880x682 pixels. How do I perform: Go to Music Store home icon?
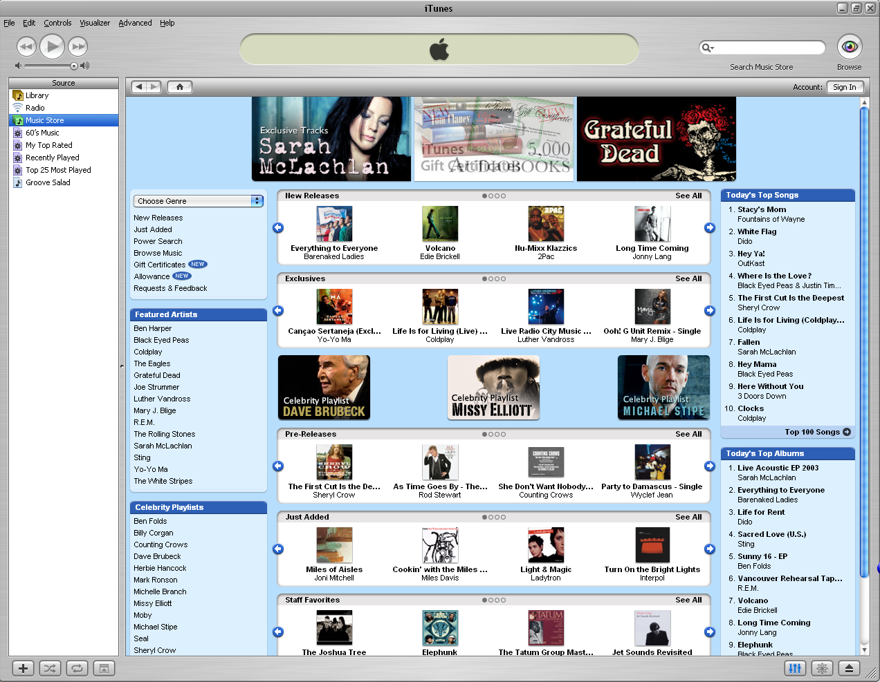180,86
